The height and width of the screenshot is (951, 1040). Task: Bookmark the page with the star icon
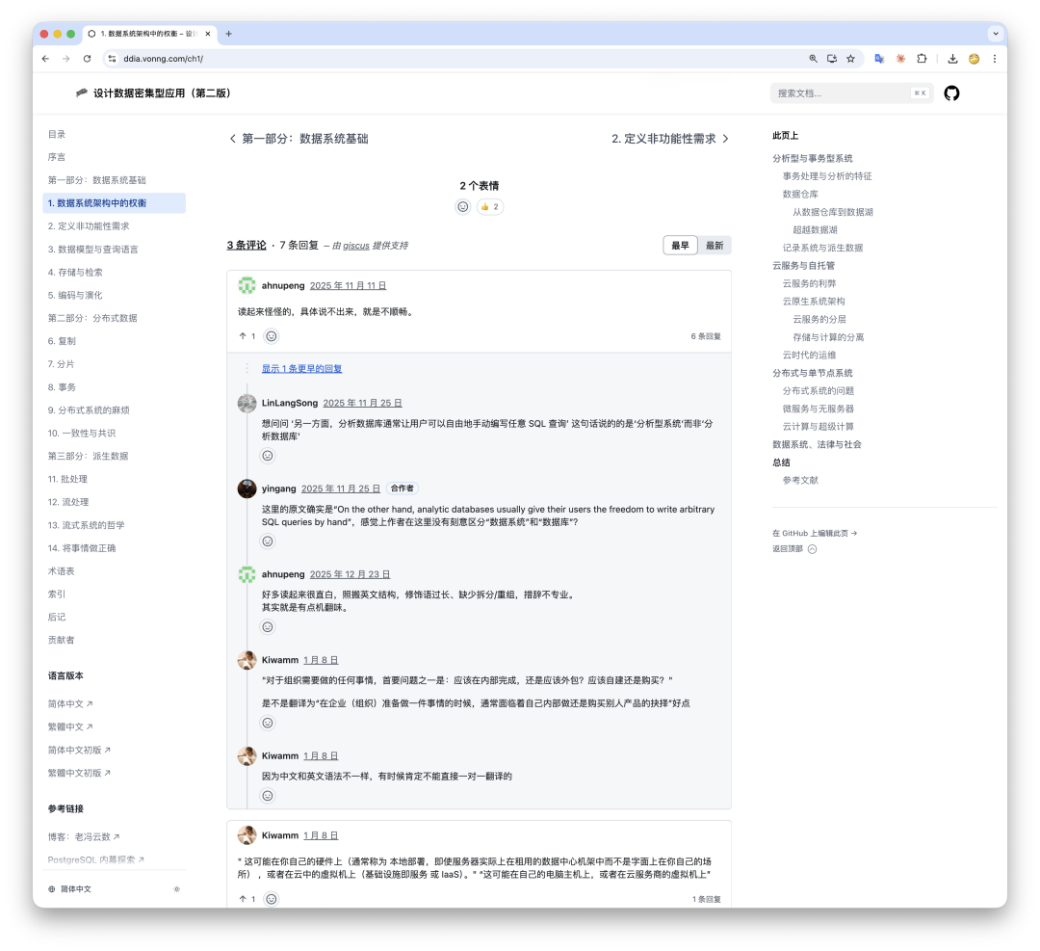click(850, 59)
